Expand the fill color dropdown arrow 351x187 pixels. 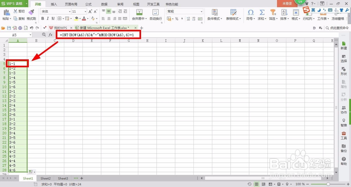(x=80, y=19)
